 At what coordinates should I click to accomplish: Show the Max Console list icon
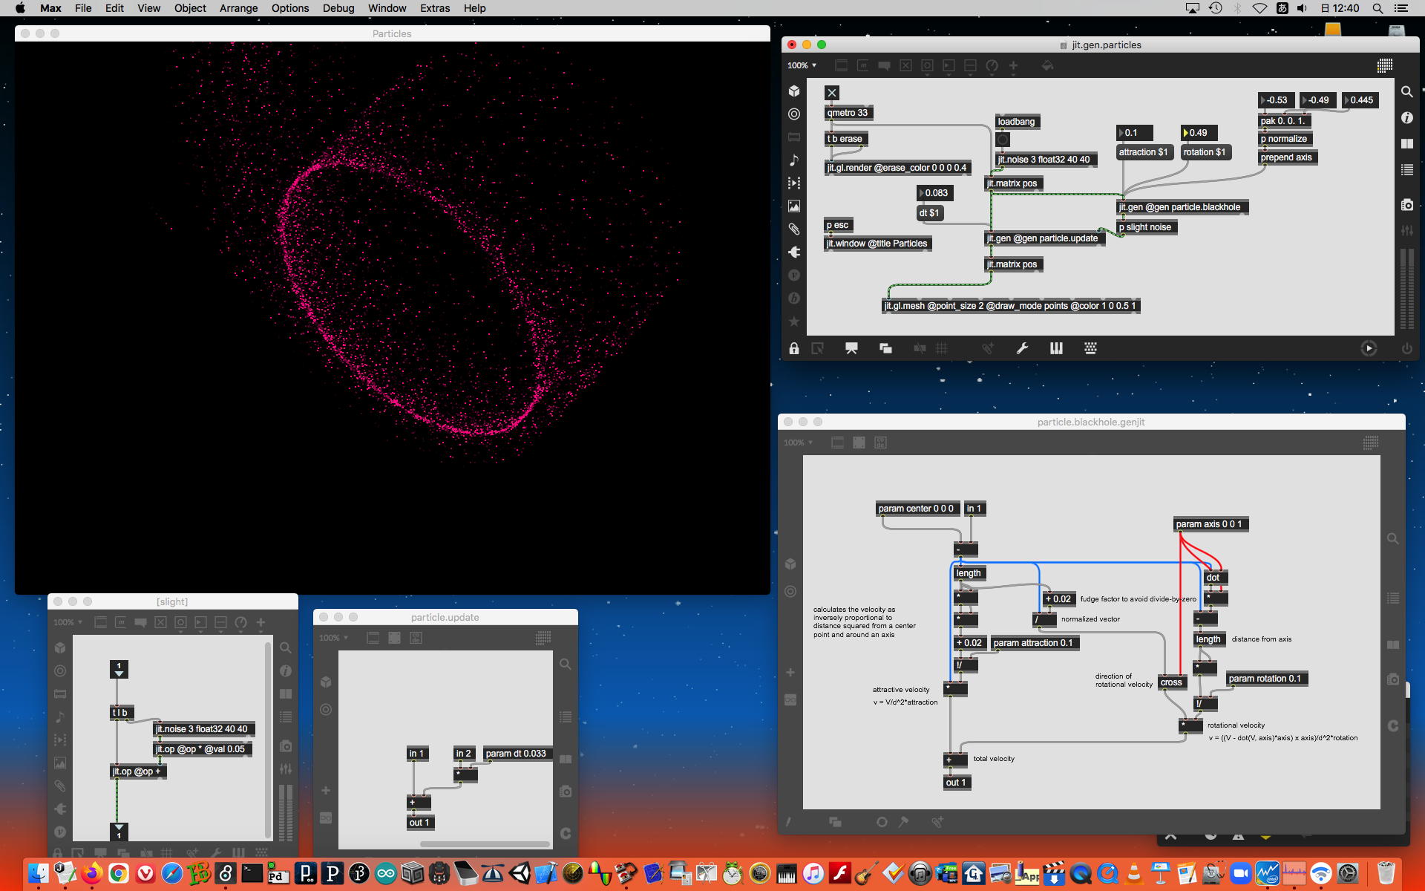point(1406,170)
